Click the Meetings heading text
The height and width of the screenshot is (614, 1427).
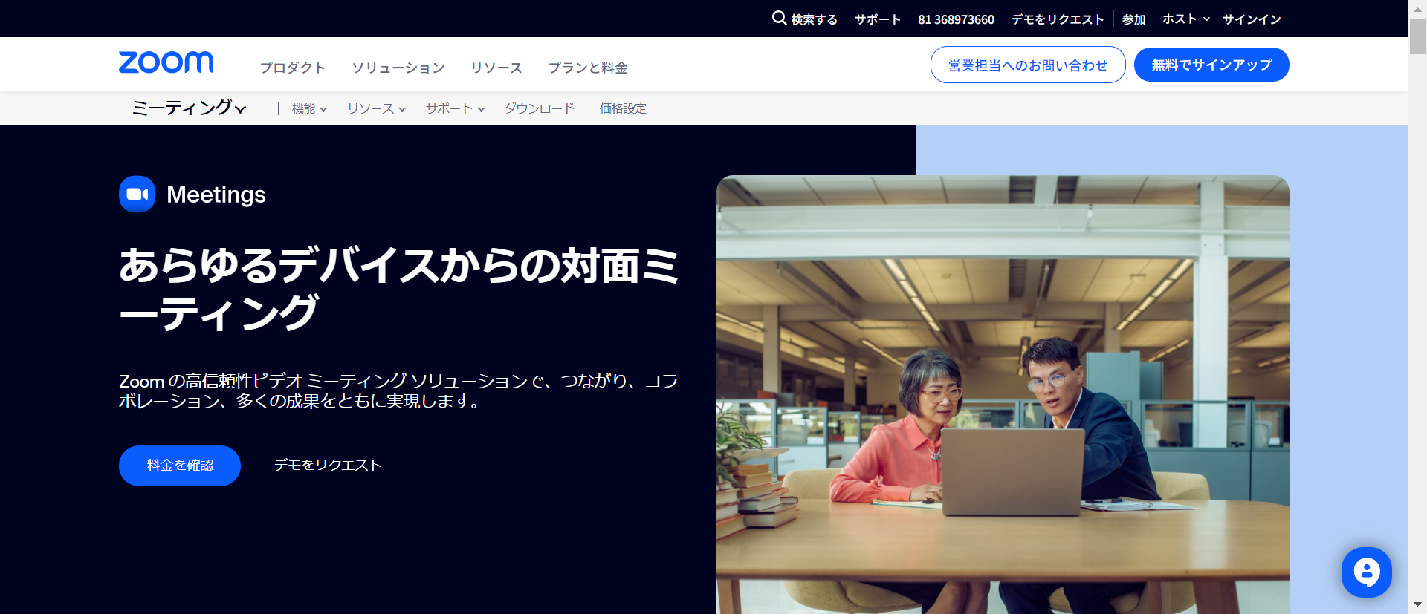pos(216,195)
